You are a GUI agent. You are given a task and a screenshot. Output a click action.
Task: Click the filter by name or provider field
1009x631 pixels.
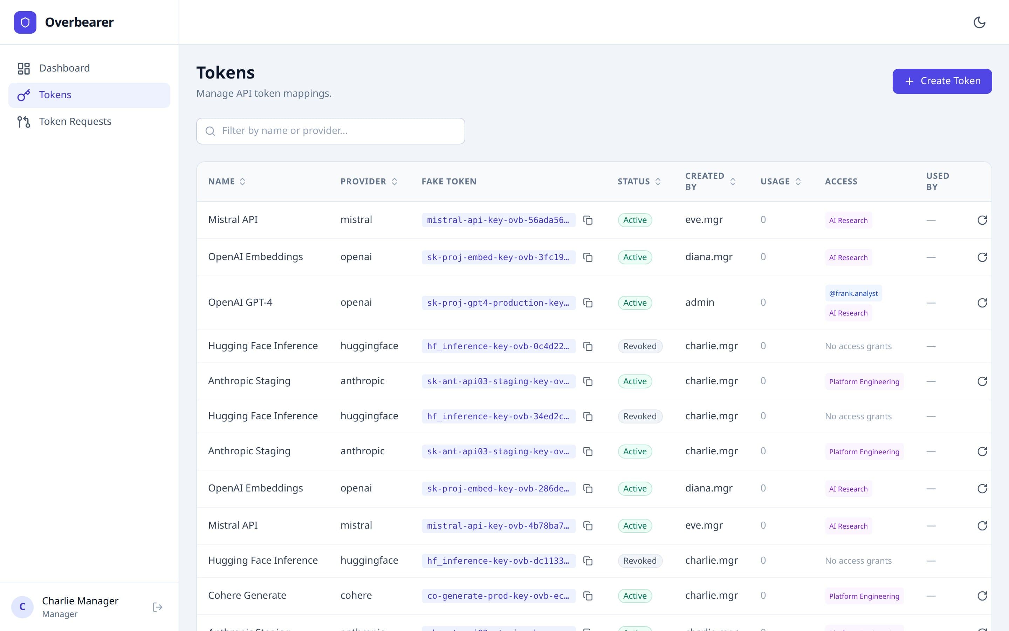330,131
